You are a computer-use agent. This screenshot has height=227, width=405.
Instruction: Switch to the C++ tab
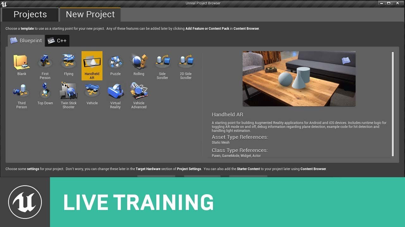pyautogui.click(x=57, y=41)
